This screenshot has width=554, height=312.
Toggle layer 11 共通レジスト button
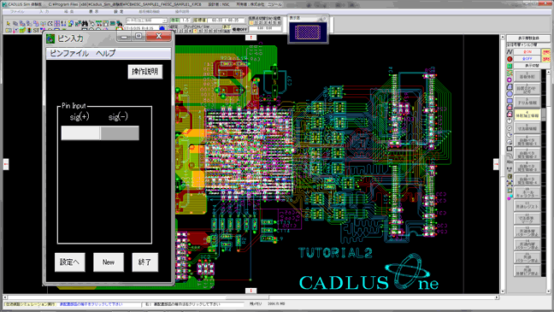(527, 206)
